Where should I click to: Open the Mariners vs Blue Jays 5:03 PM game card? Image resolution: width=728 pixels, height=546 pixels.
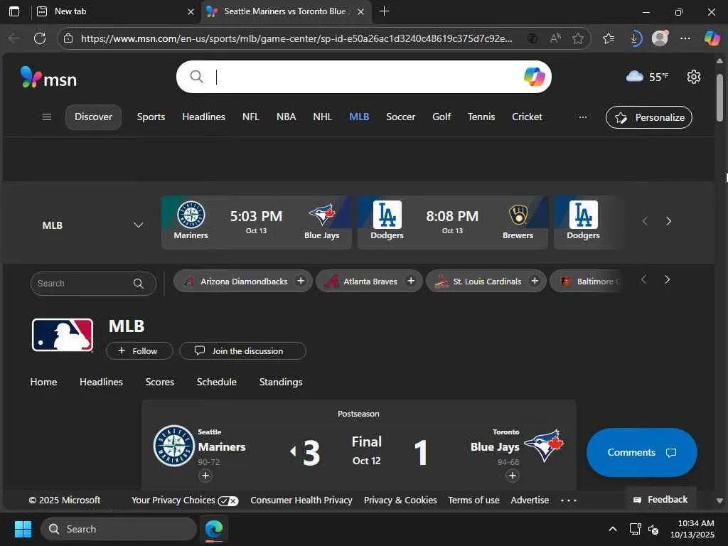tap(256, 223)
